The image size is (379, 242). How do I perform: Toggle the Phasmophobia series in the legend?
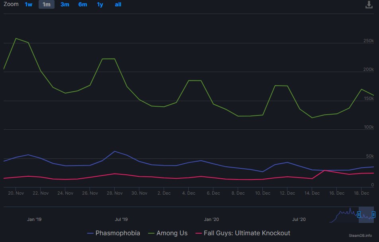click(x=113, y=233)
